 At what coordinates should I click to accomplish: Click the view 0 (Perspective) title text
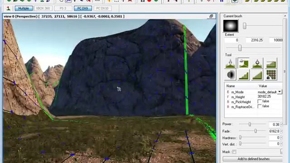tap(20, 16)
